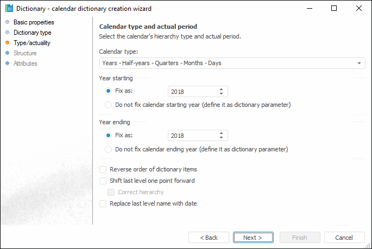Open the Calendar type dropdown

pyautogui.click(x=232, y=63)
